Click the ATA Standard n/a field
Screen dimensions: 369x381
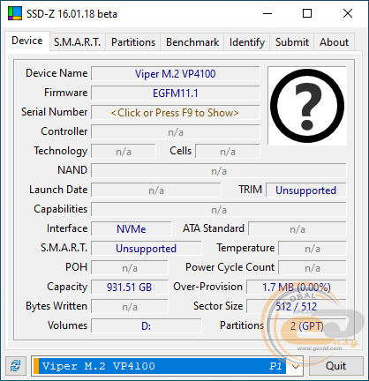point(297,229)
